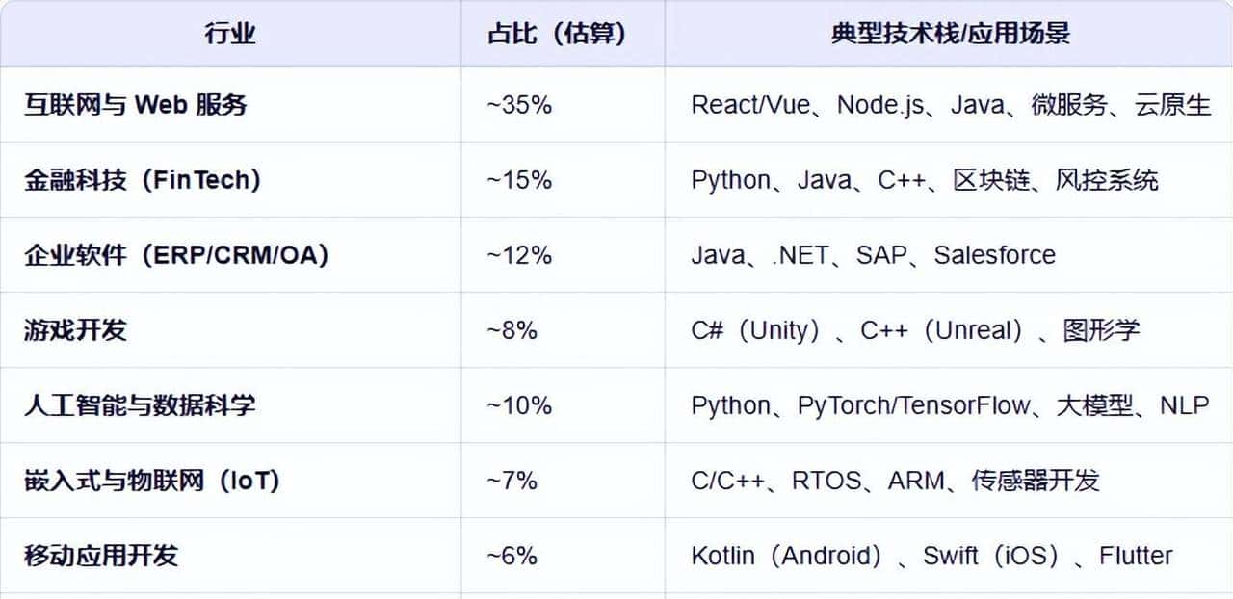
Task: Click the 行业 column header
Action: (230, 34)
